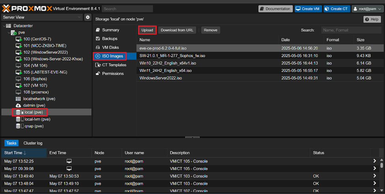This screenshot has height=194, width=385.
Task: Click the Upload button
Action: pos(147,30)
